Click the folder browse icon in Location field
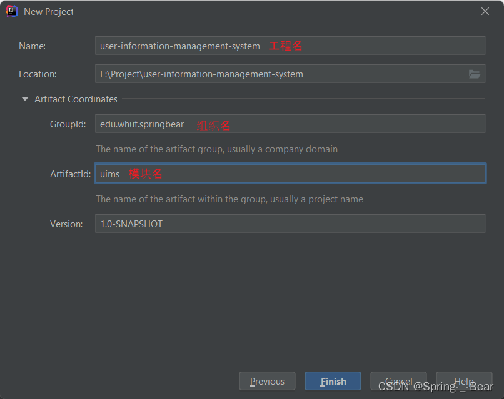Image resolution: width=504 pixels, height=399 pixels. 475,74
